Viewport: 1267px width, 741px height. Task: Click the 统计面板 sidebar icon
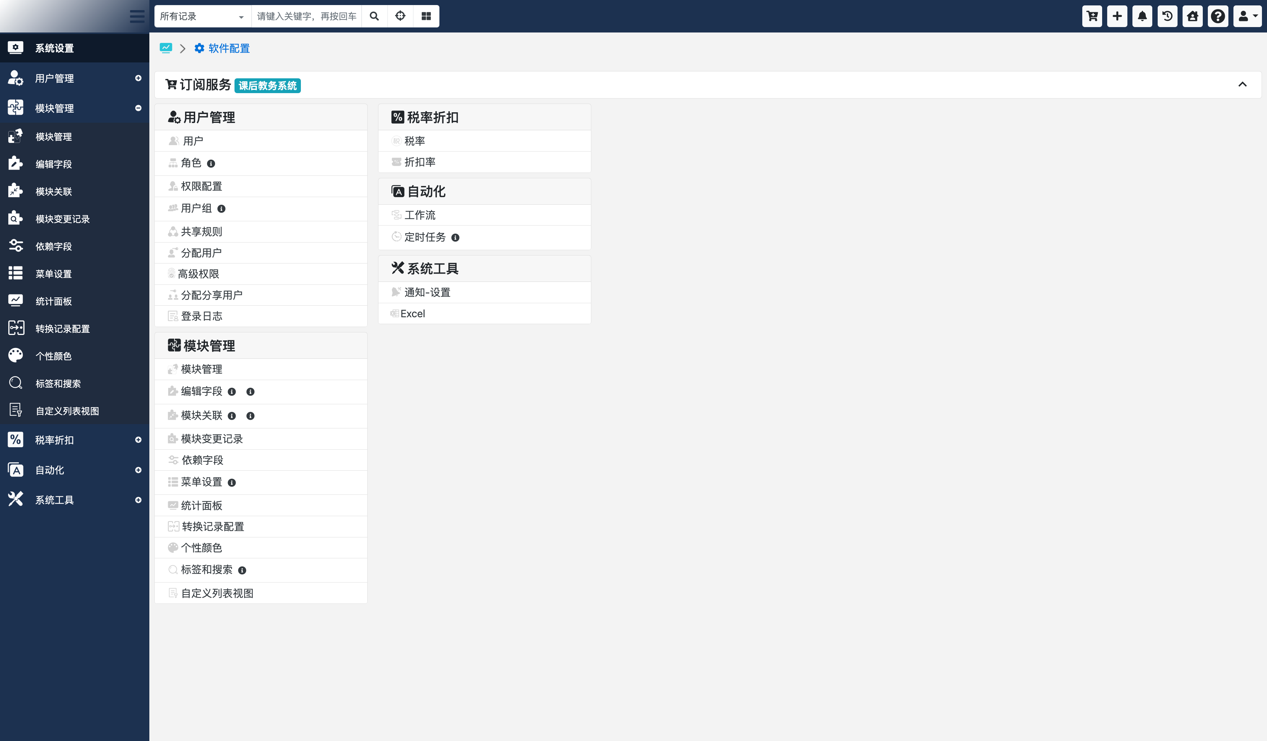[x=16, y=301]
